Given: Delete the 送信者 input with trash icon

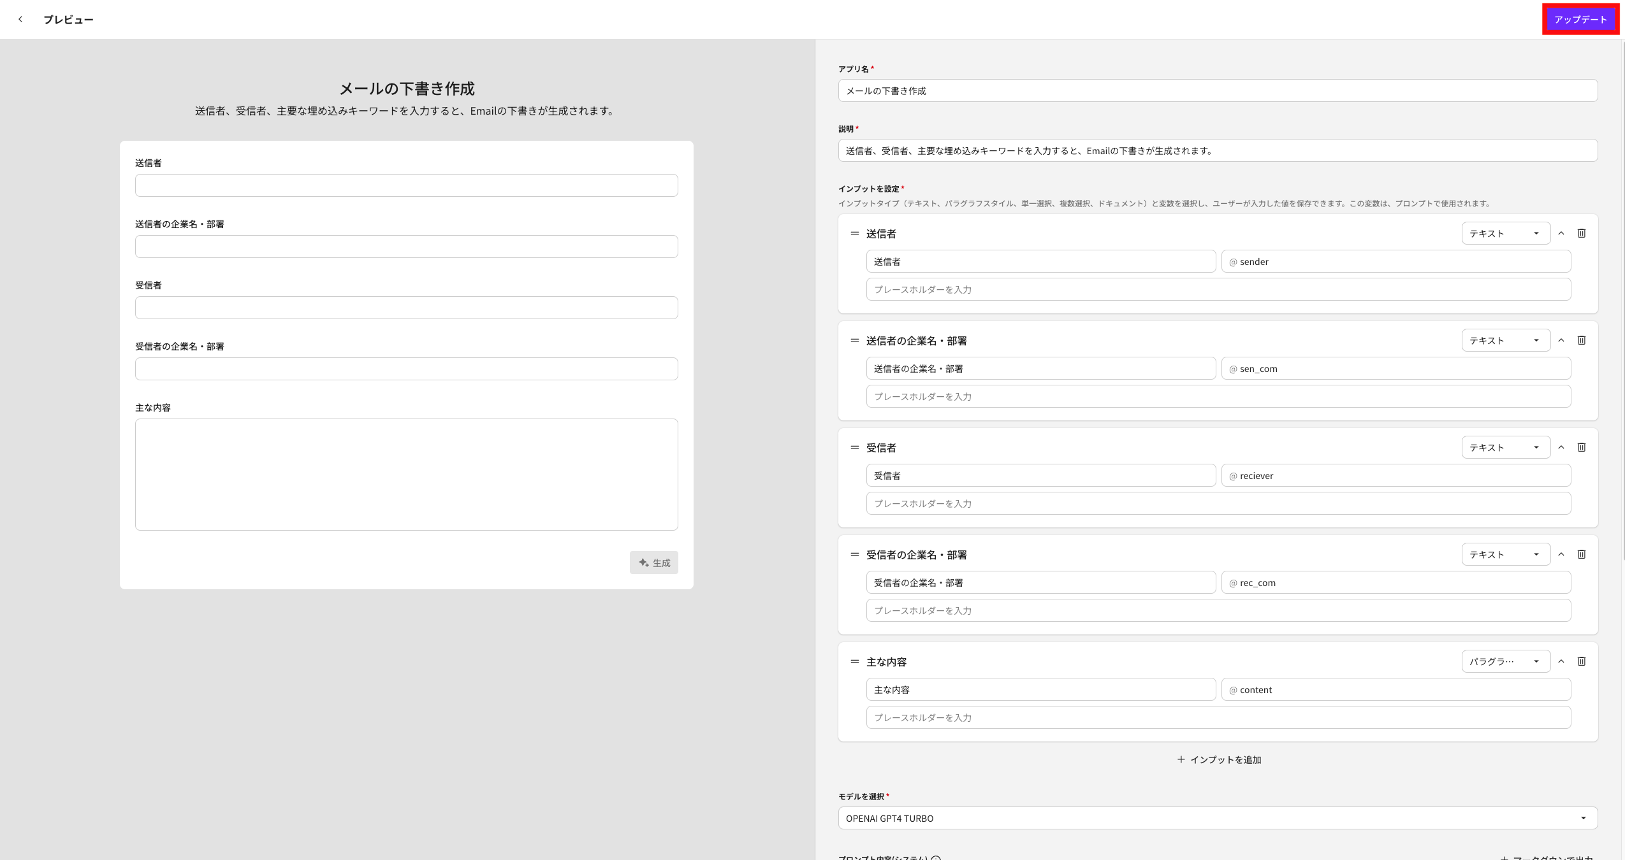Looking at the screenshot, I should click(x=1581, y=233).
